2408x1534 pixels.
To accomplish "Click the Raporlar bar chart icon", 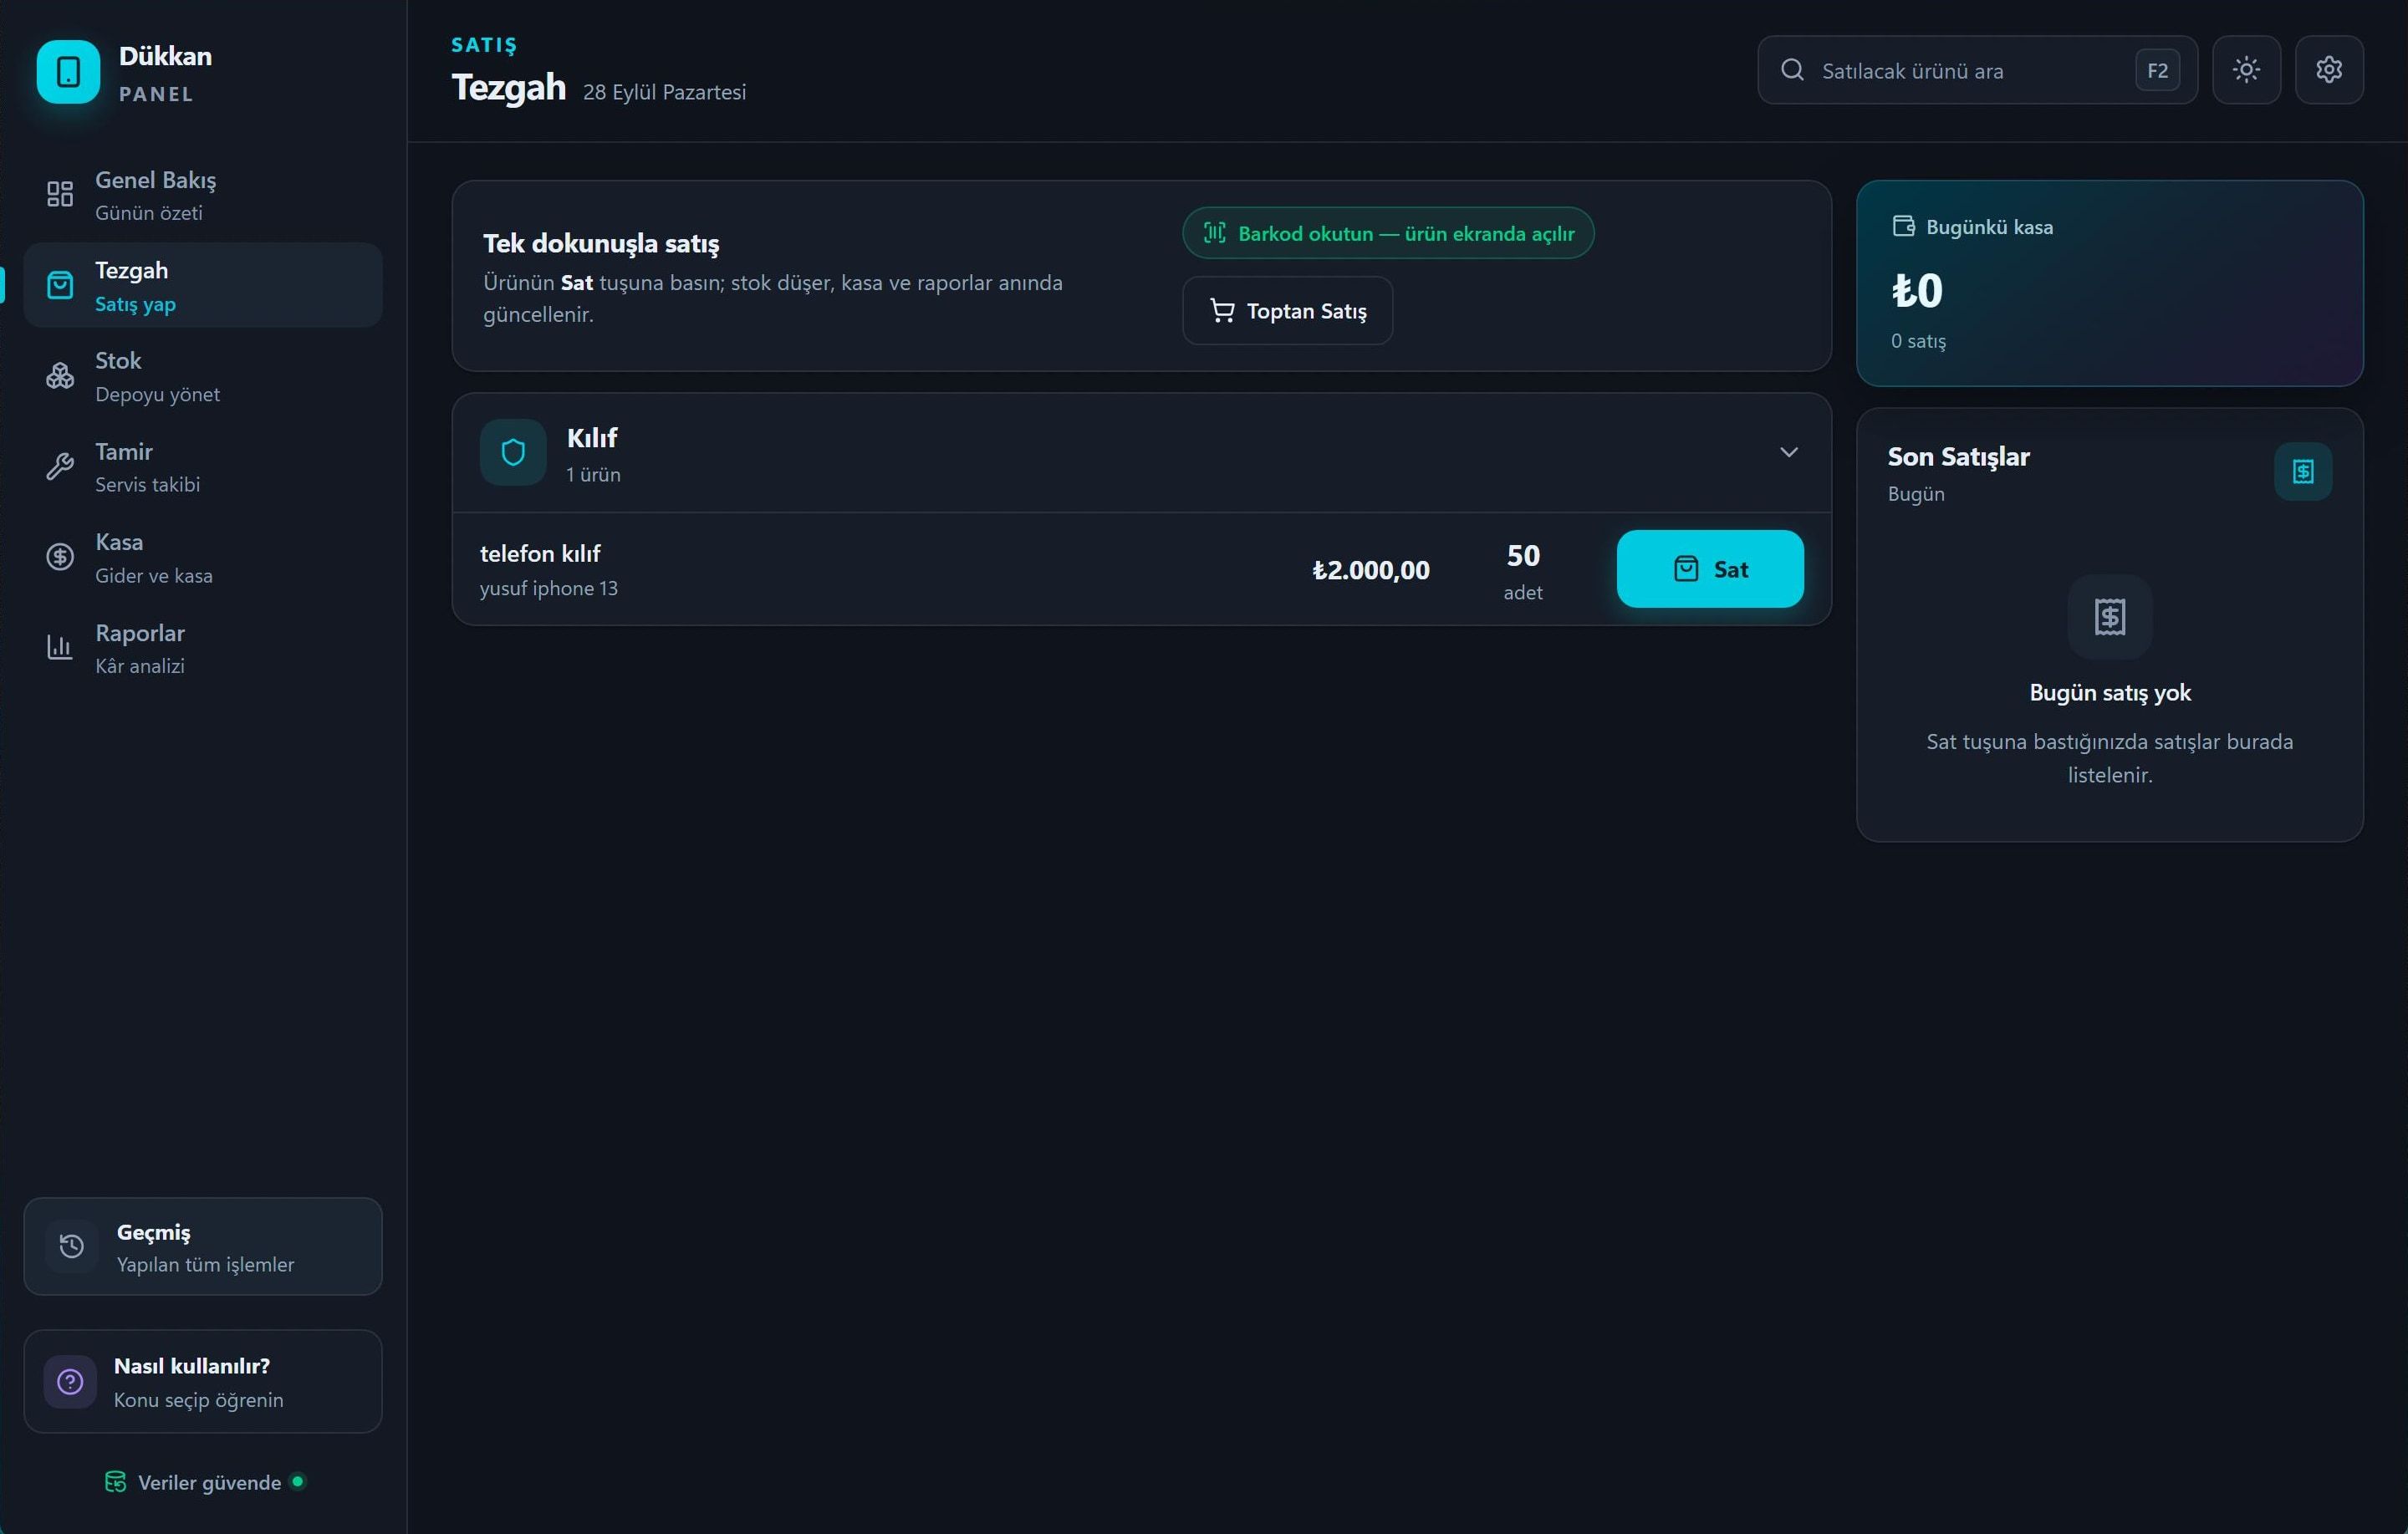I will (60, 647).
